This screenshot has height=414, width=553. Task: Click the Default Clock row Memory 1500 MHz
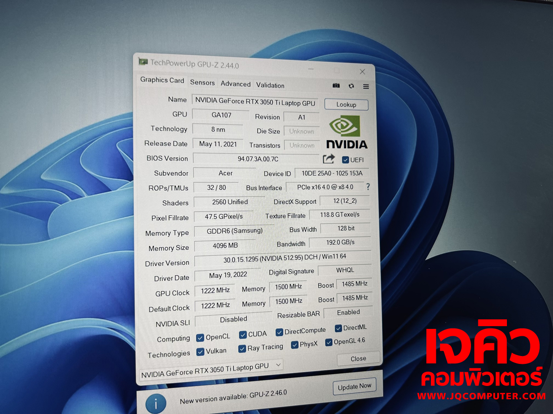[x=288, y=301]
